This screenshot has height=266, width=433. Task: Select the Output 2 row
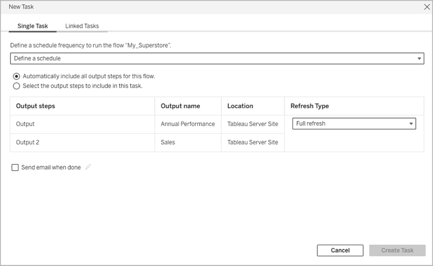tap(147, 143)
